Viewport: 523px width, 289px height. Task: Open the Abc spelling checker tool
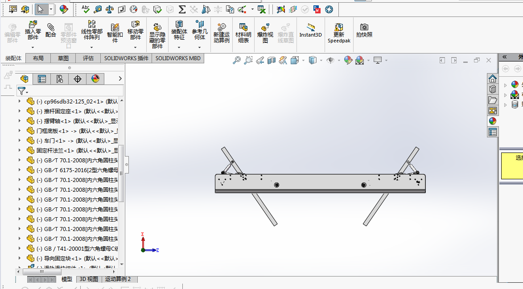pos(86,9)
